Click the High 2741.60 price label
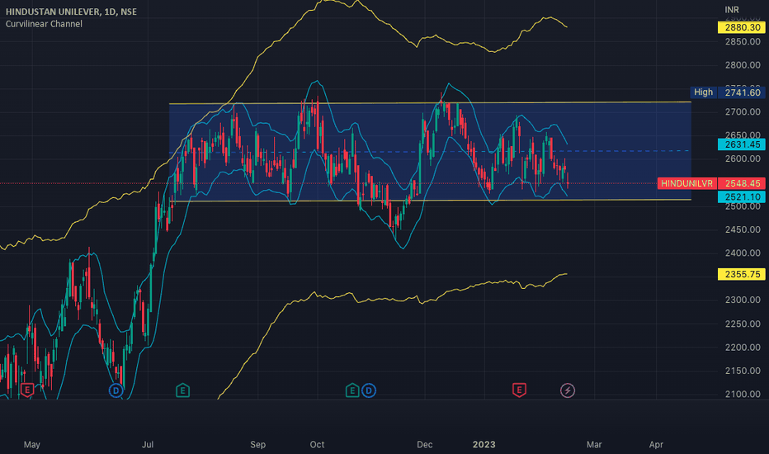The width and height of the screenshot is (769, 454). pyautogui.click(x=727, y=92)
